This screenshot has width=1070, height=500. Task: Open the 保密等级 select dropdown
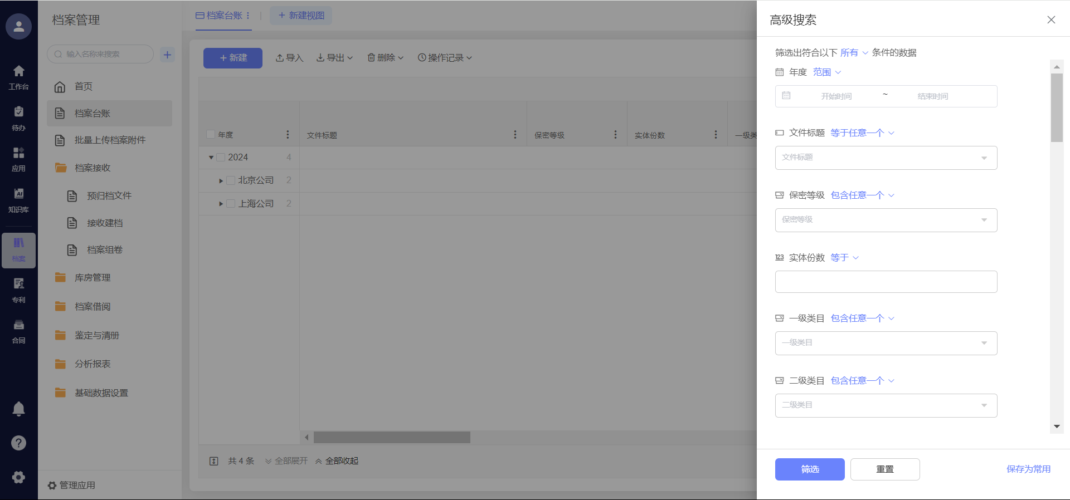pos(886,220)
